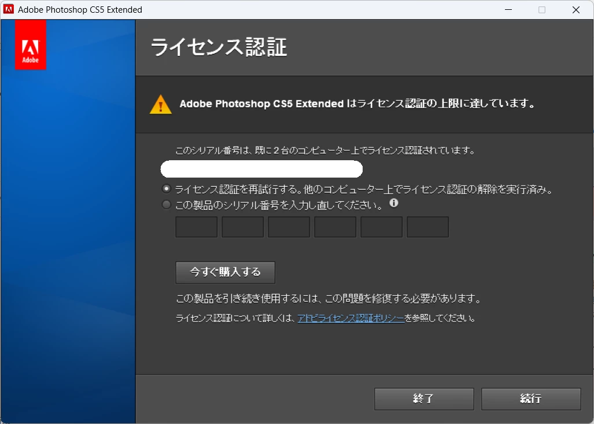Select the retry license activation radio button

pos(167,189)
